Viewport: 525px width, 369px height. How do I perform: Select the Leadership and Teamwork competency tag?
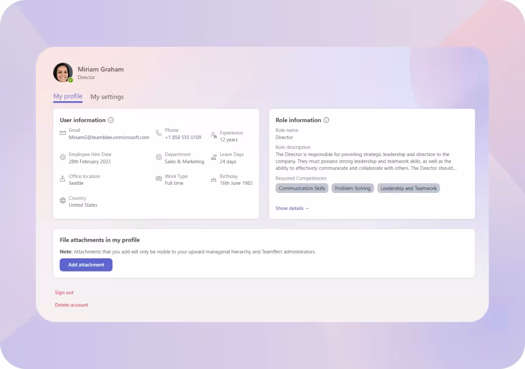click(409, 188)
